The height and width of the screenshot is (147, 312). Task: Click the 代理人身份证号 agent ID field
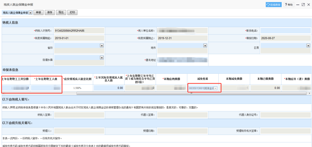coord(285,115)
